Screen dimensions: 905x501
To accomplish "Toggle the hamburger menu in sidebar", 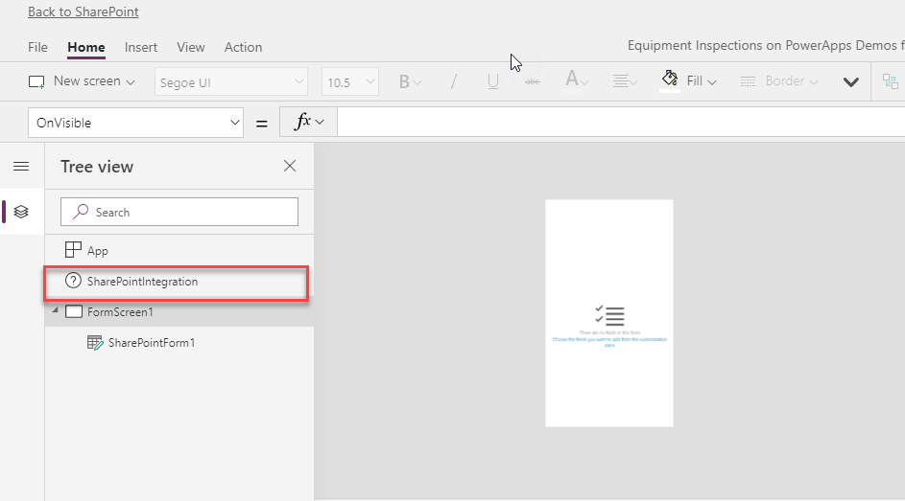I will click(21, 167).
